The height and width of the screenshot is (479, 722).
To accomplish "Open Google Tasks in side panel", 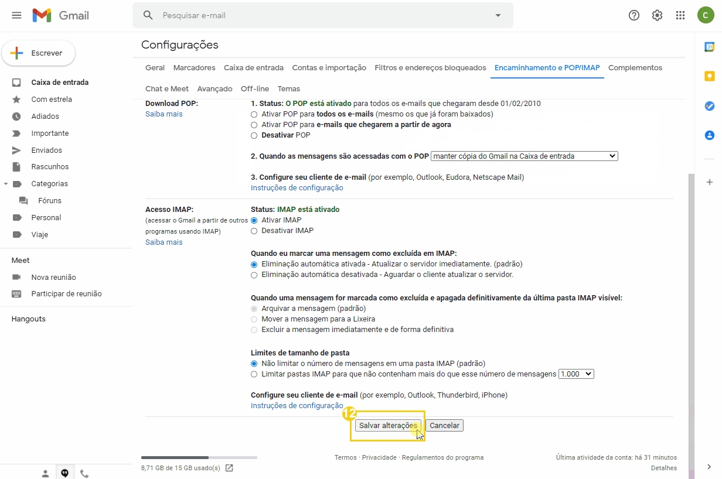I will [x=709, y=106].
